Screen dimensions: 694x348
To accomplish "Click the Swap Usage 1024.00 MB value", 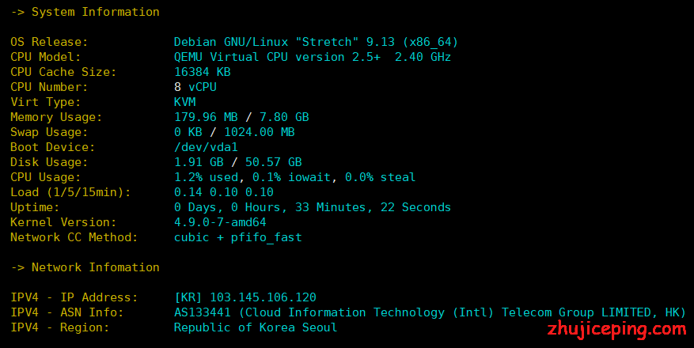I will (x=260, y=132).
